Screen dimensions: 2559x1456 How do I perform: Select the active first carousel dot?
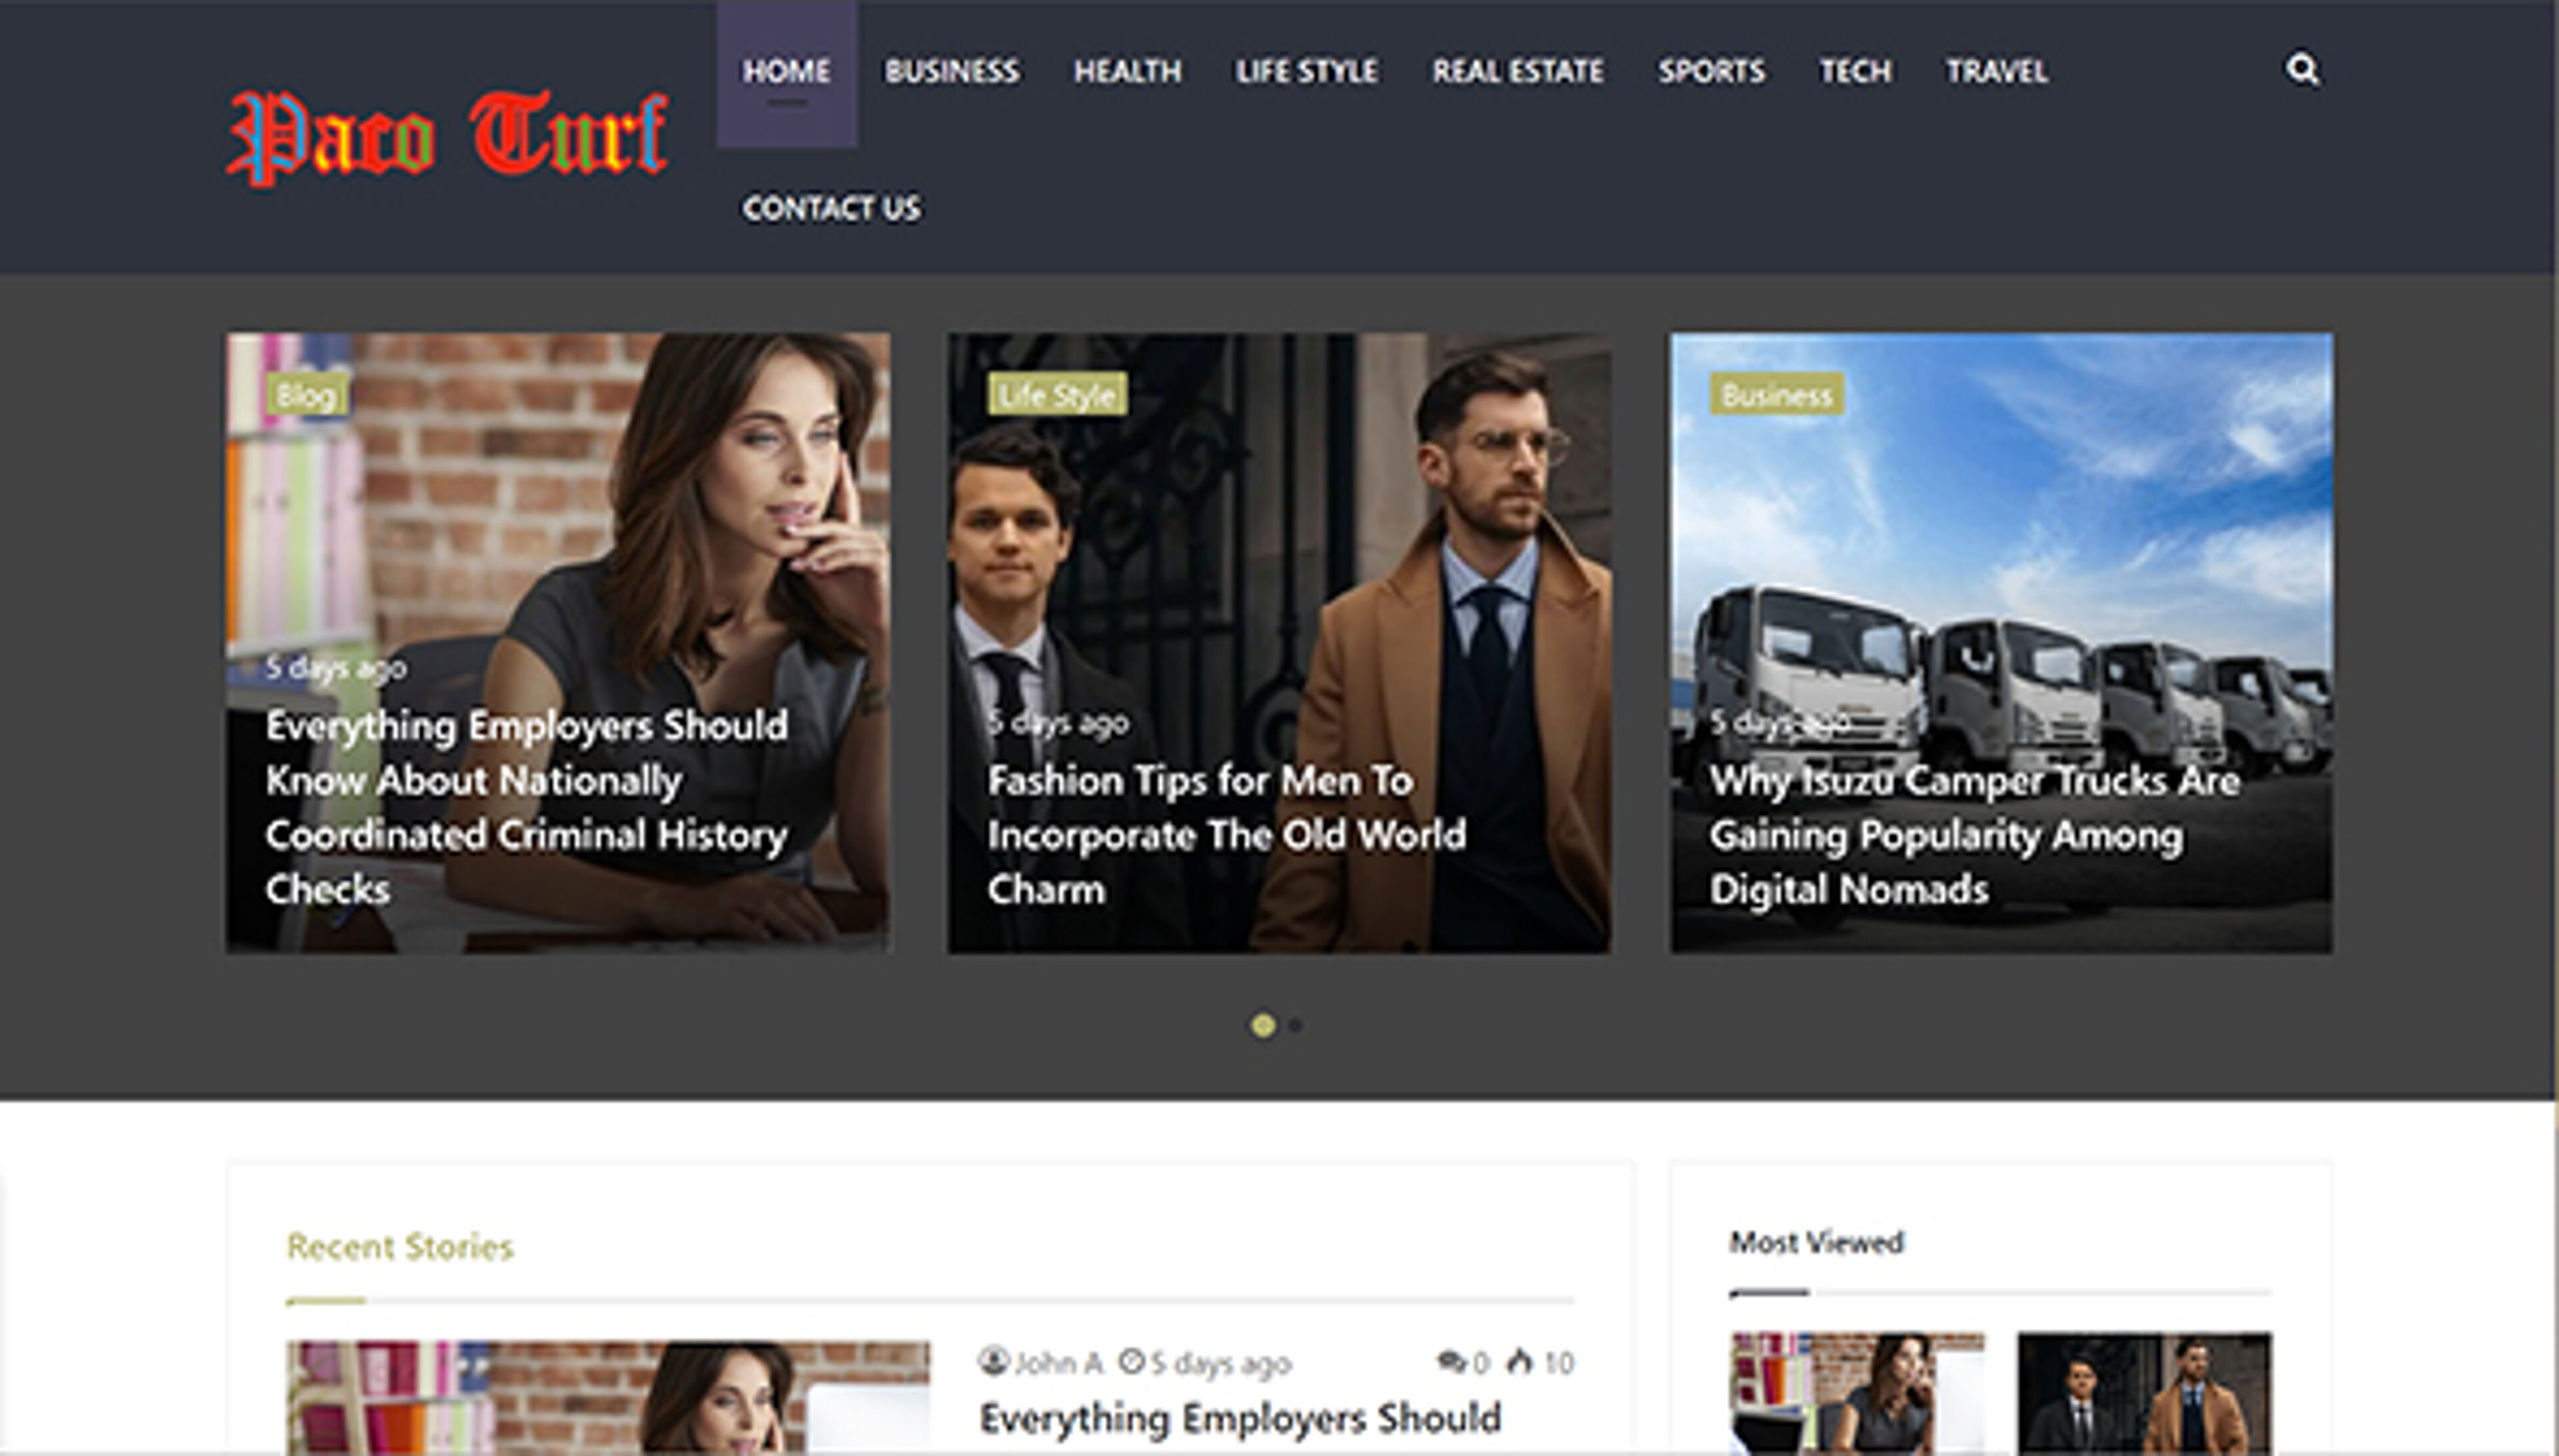click(1264, 1024)
